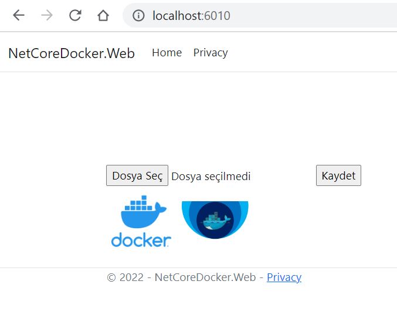This screenshot has width=397, height=325.
Task: Open the NetCoreDocker.Web brand link
Action: pos(71,53)
